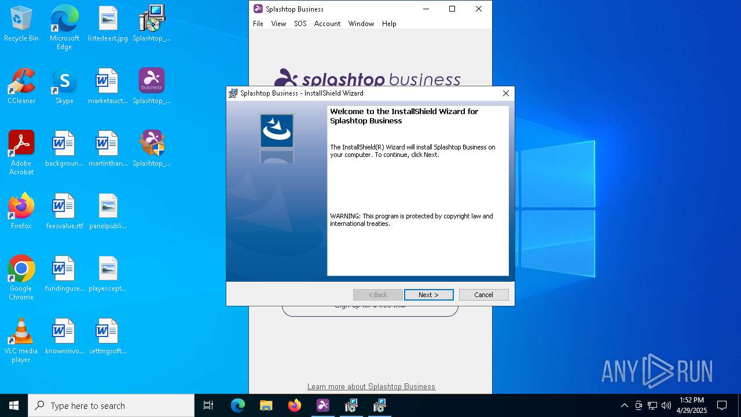Select the purple Splashtop business desktop icon
This screenshot has height=417, width=741.
pos(152,87)
